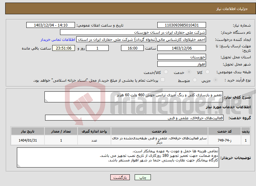The width and height of the screenshot is (256, 186).
Task: Click the resize handle of description textarea
Action: 46,100
